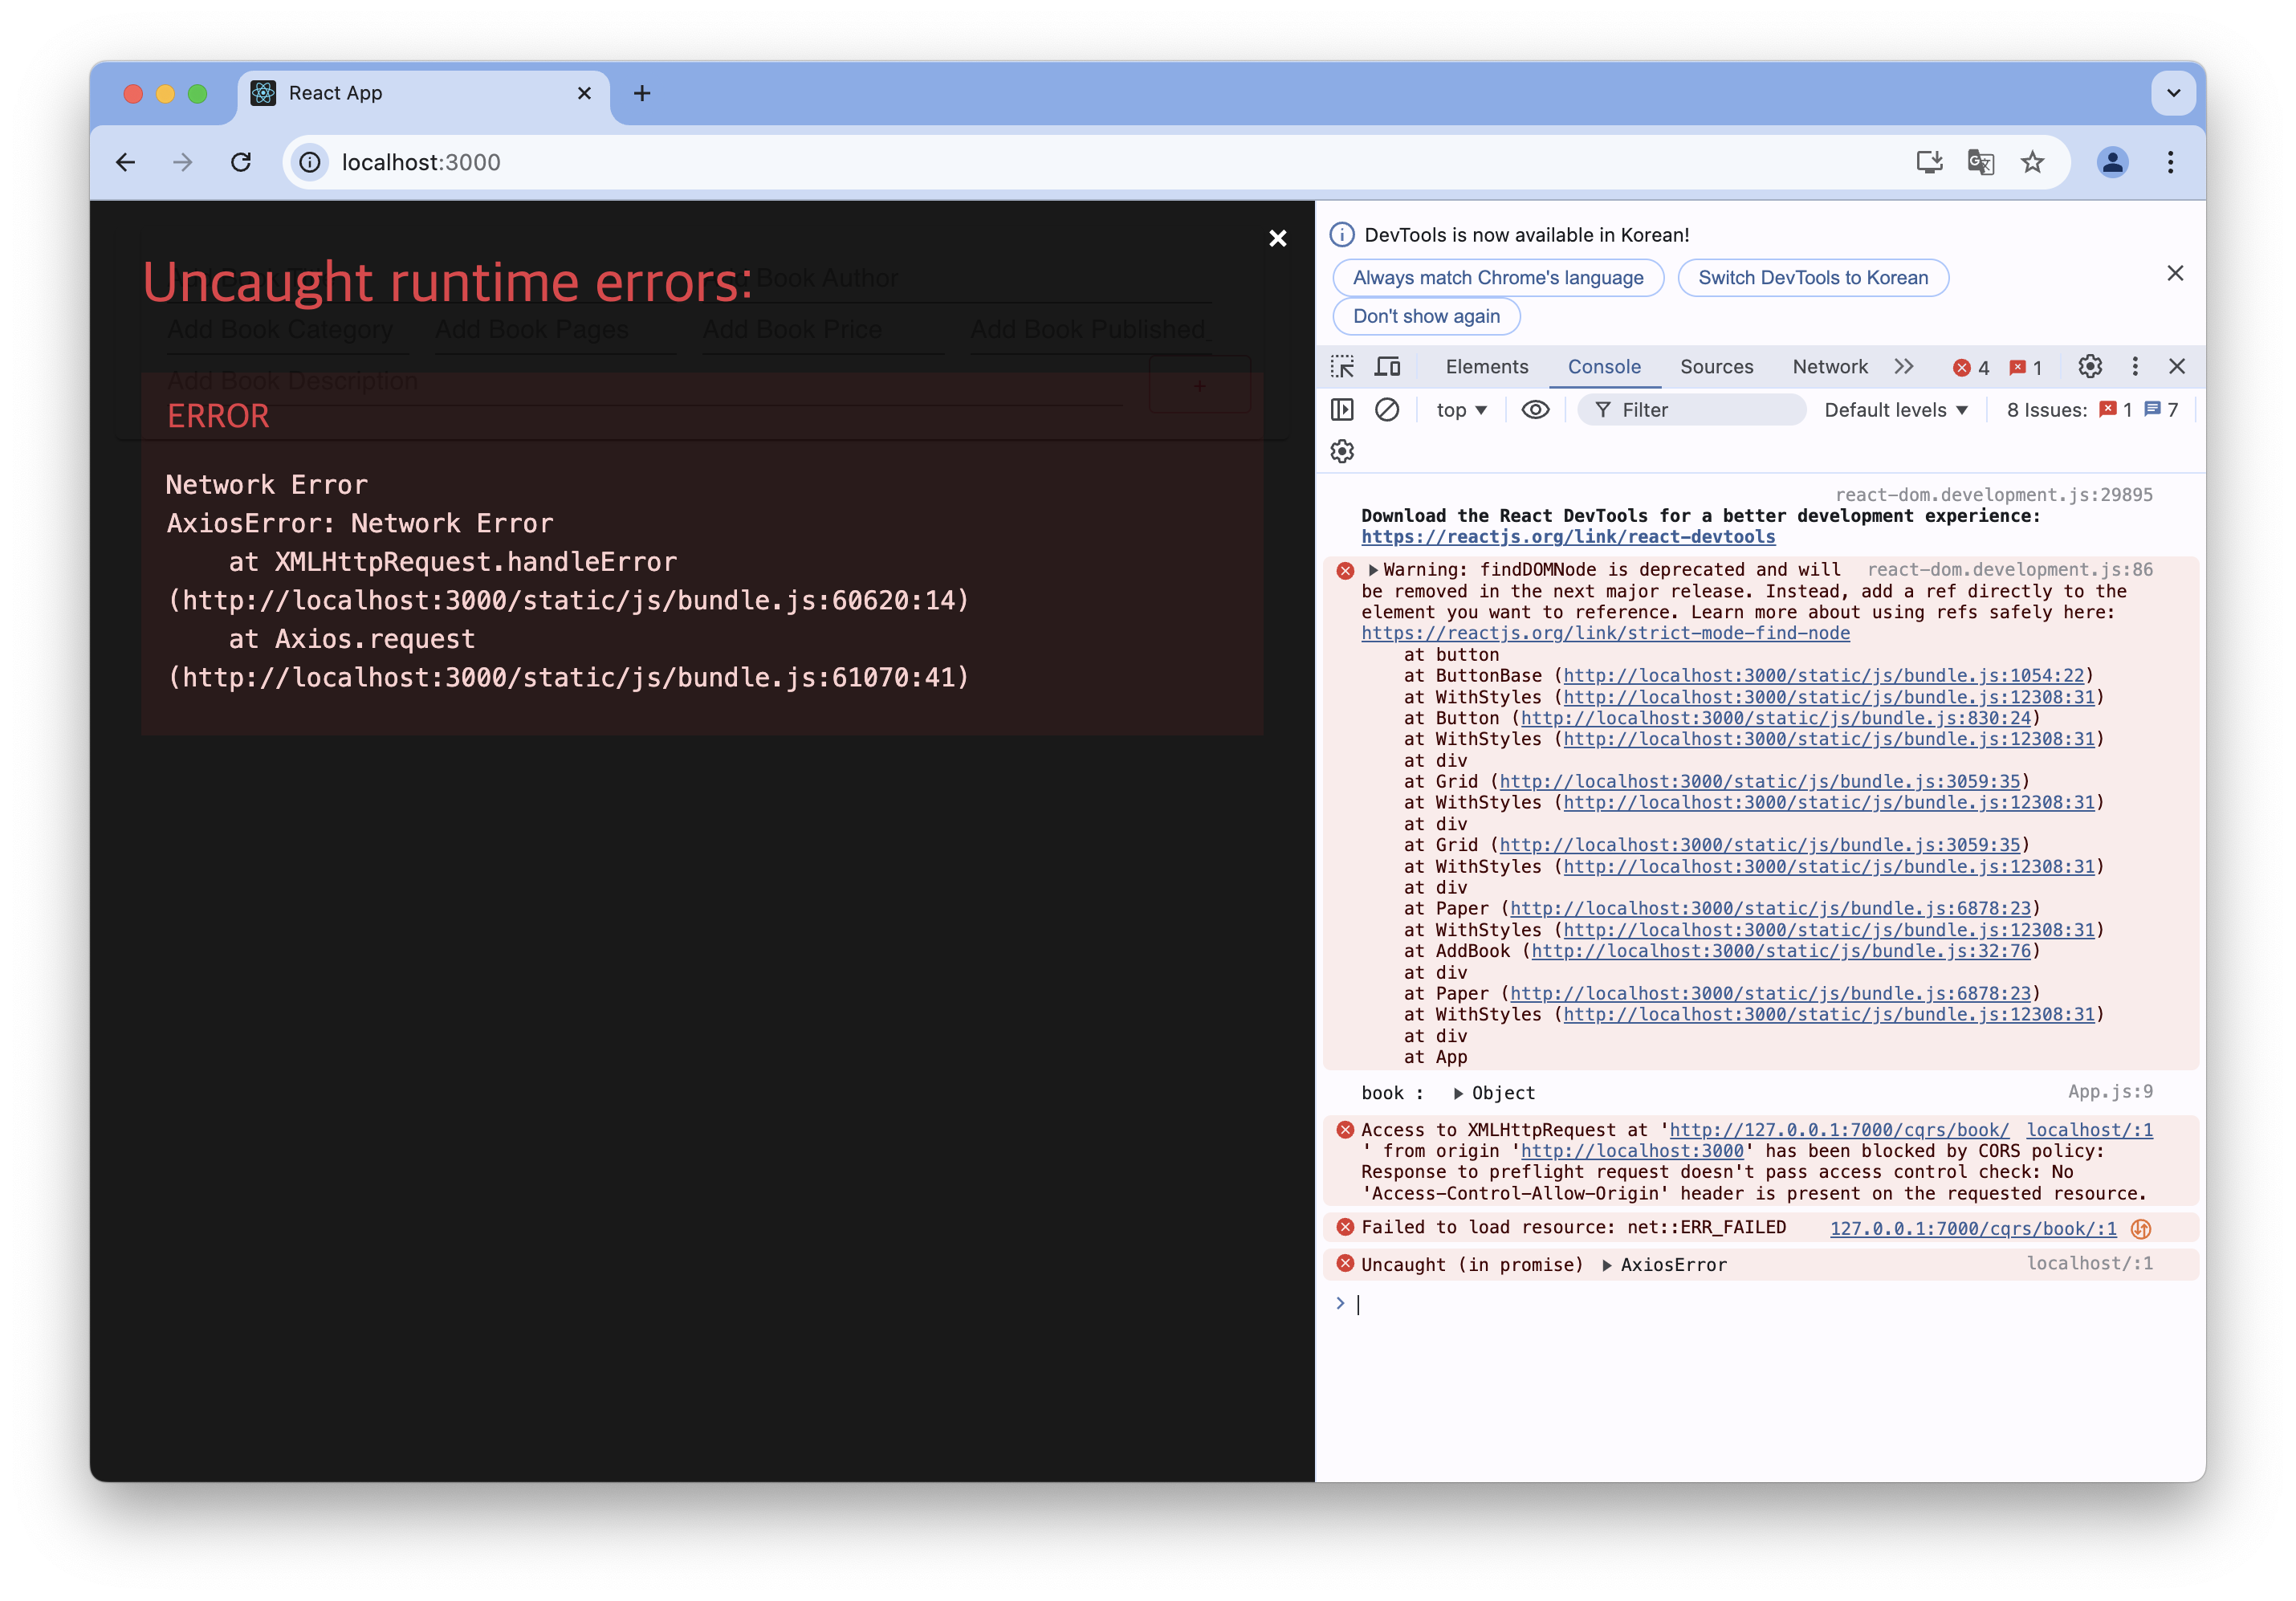
Task: Switch to the Network tab
Action: coord(1829,367)
